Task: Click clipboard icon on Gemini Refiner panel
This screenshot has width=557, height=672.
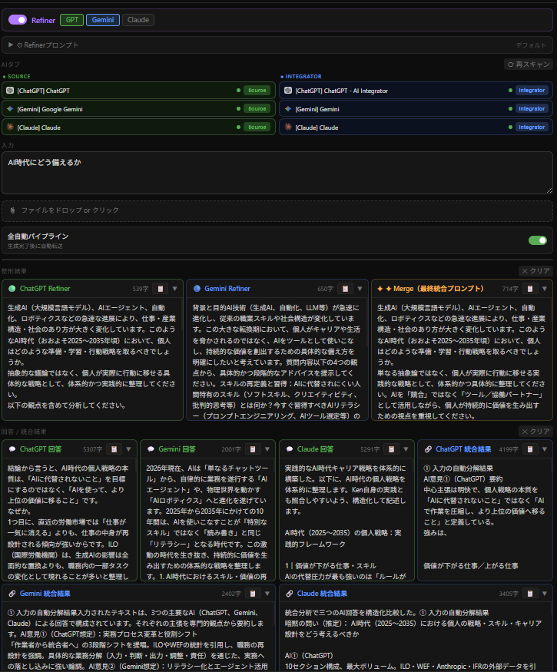Action: click(x=345, y=289)
